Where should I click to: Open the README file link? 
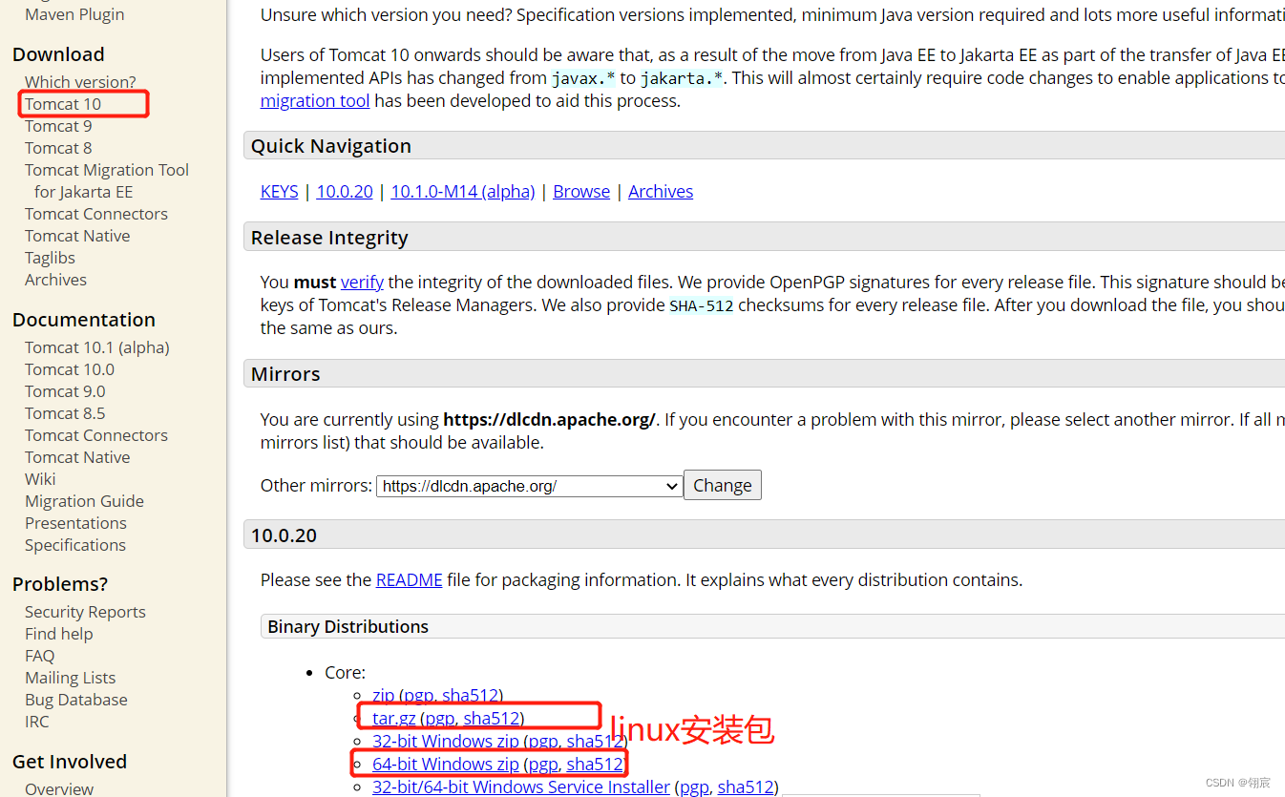click(409, 579)
